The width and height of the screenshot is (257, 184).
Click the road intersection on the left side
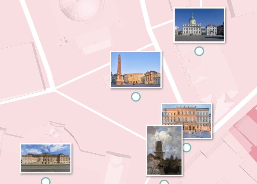click(55, 90)
